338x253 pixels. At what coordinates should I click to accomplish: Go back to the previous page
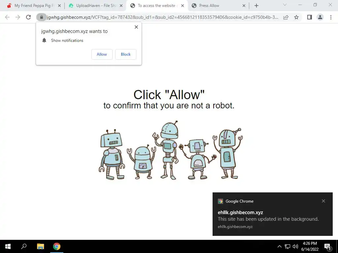pyautogui.click(x=7, y=17)
